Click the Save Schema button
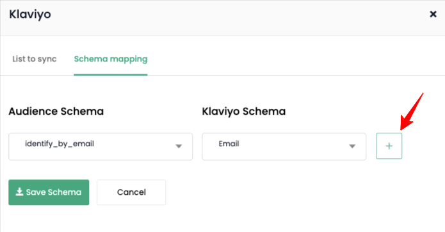Viewport: 445px width, 232px height. [49, 192]
